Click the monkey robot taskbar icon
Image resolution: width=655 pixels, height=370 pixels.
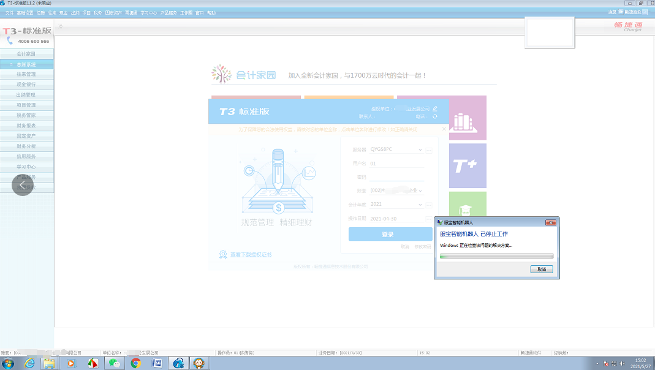pos(199,363)
